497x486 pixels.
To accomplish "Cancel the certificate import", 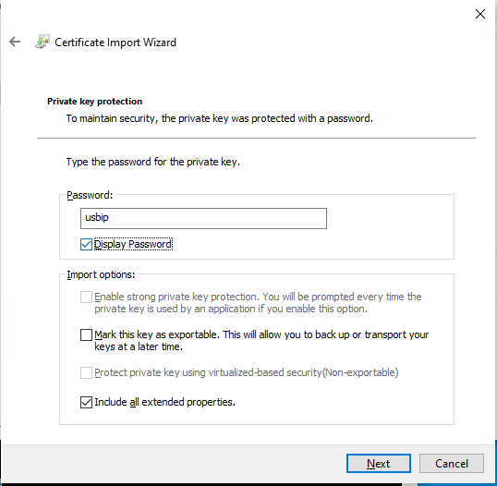I will click(x=452, y=464).
